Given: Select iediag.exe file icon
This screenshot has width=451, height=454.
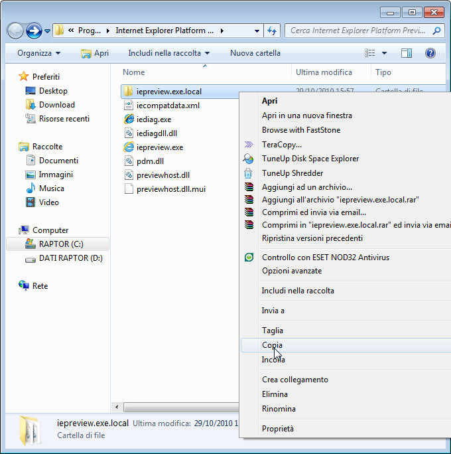Looking at the screenshot, I should pos(129,119).
